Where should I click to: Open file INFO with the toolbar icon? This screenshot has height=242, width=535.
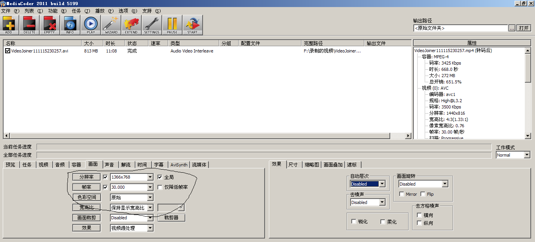70,25
